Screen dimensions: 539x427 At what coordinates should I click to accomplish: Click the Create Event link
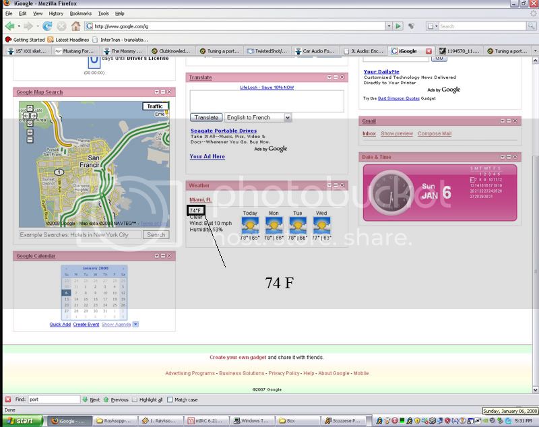(86, 324)
